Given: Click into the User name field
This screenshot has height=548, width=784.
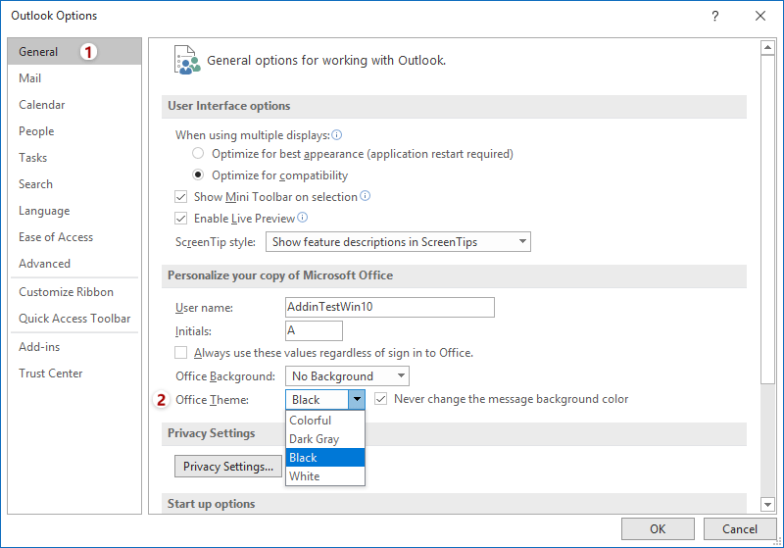Looking at the screenshot, I should click(389, 307).
